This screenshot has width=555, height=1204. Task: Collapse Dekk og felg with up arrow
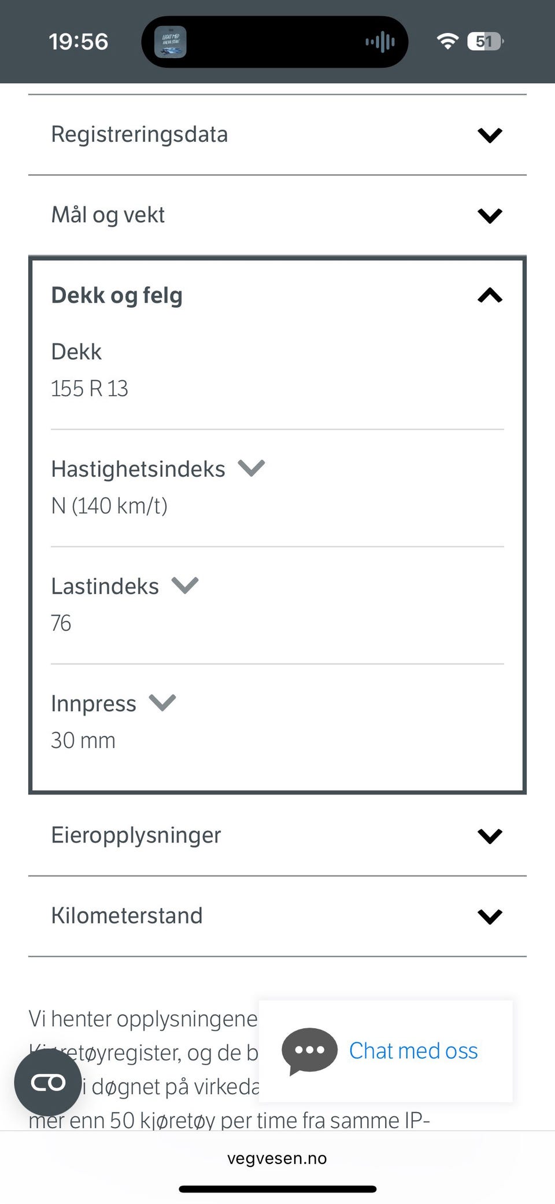coord(490,296)
